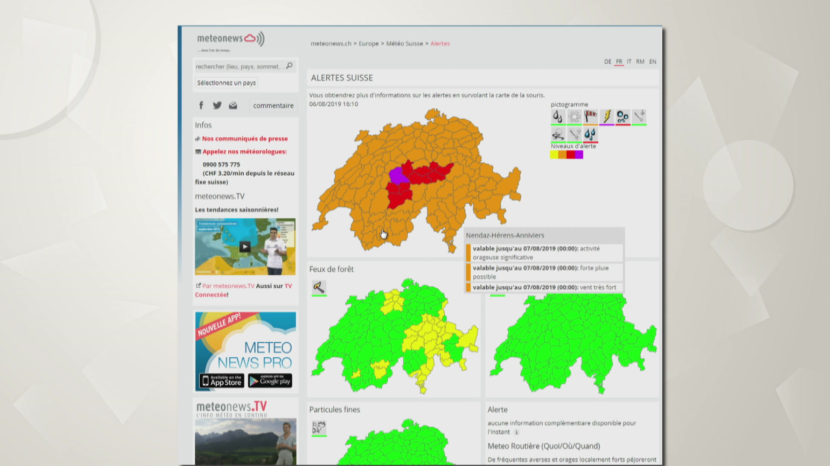Image resolution: width=830 pixels, height=466 pixels.
Task: Click the rain drops pictogram
Action: point(558,116)
